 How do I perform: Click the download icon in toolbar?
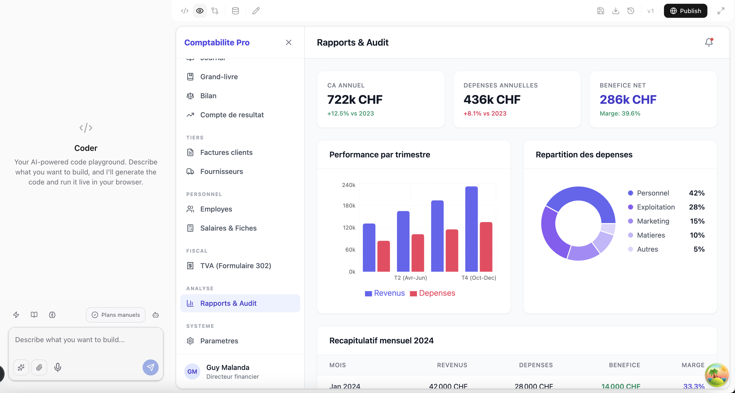point(616,11)
